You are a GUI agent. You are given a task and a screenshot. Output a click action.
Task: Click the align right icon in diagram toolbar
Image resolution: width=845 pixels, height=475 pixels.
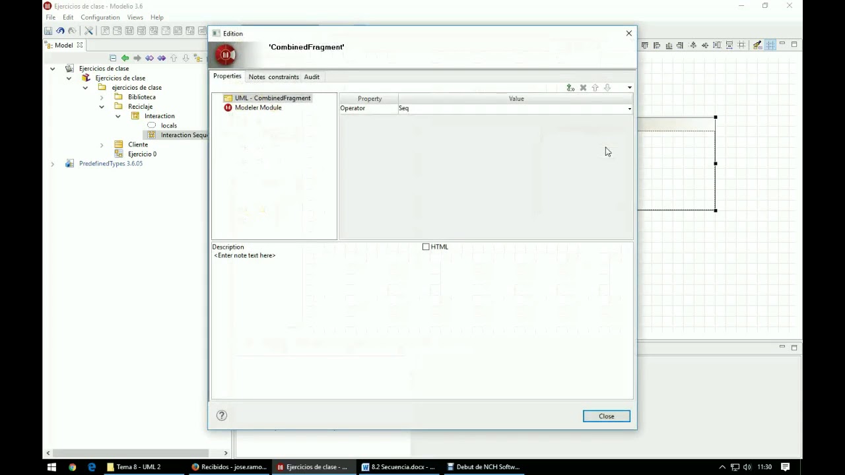680,45
